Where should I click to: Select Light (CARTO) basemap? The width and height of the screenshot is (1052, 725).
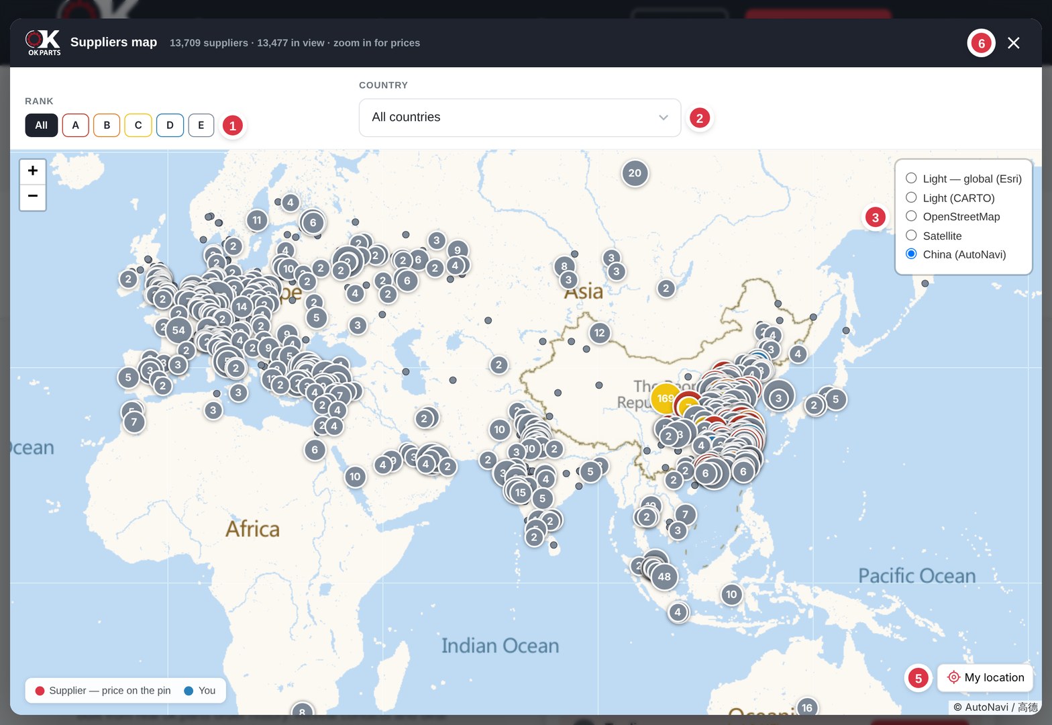click(x=950, y=198)
